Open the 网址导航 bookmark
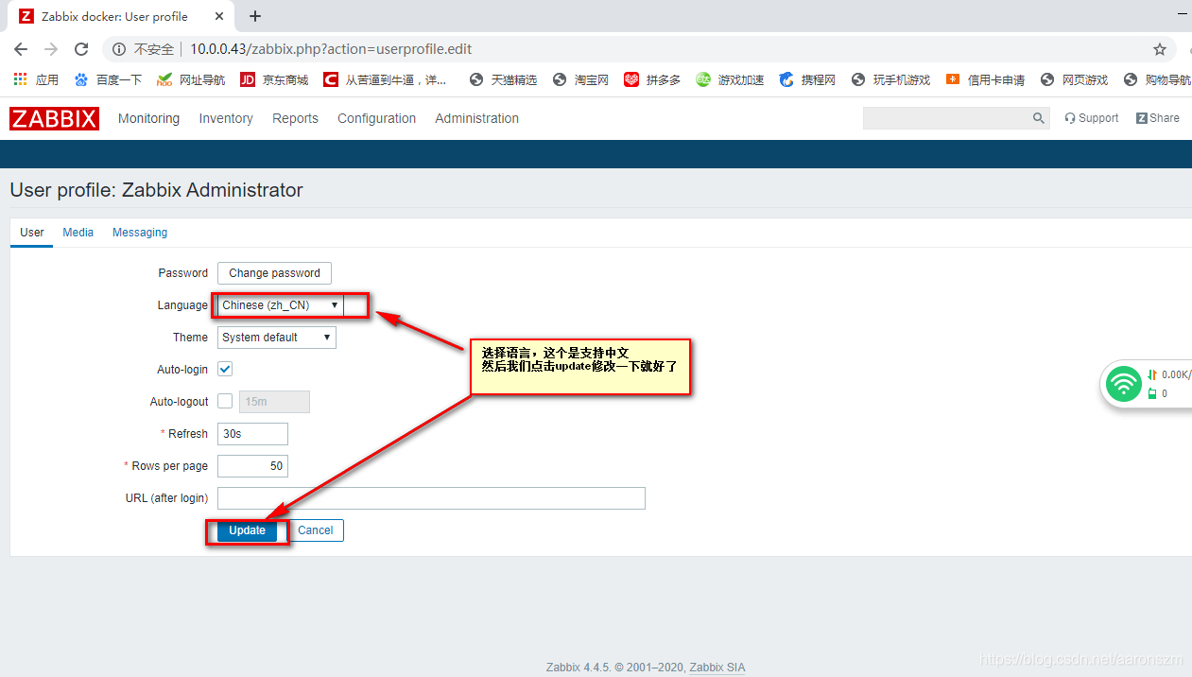 click(x=191, y=79)
